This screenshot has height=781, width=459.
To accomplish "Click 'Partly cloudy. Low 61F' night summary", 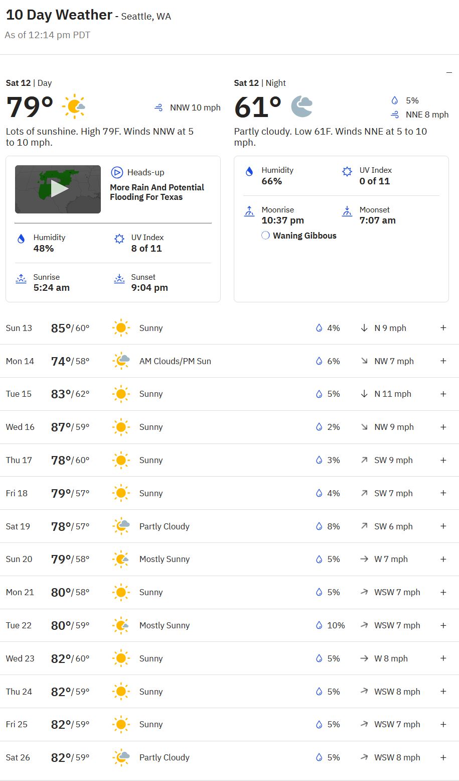I will pyautogui.click(x=331, y=137).
